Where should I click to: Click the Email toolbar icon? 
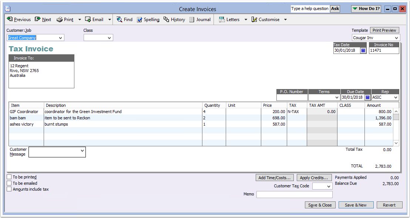88,19
